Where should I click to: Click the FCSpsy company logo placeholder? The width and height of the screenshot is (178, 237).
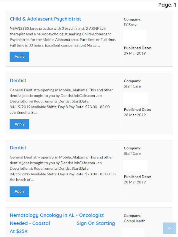(x=135, y=37)
